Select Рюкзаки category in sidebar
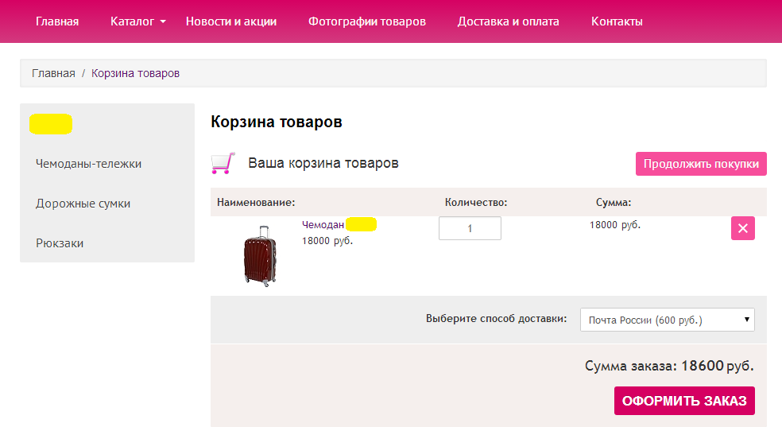 tap(60, 243)
